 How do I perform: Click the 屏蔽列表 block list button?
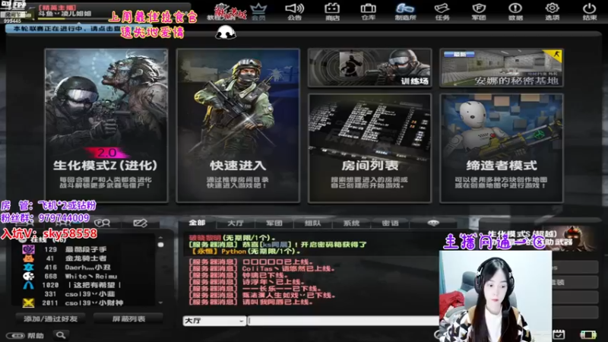128,318
